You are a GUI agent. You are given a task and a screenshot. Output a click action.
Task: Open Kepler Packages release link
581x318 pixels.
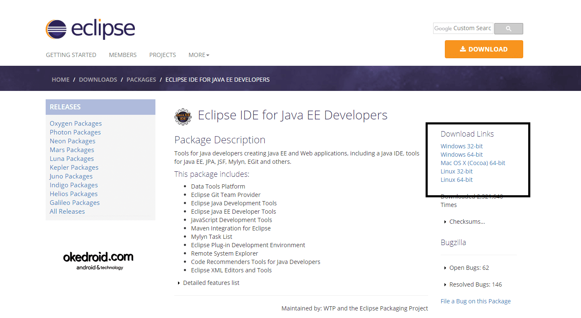click(x=74, y=167)
